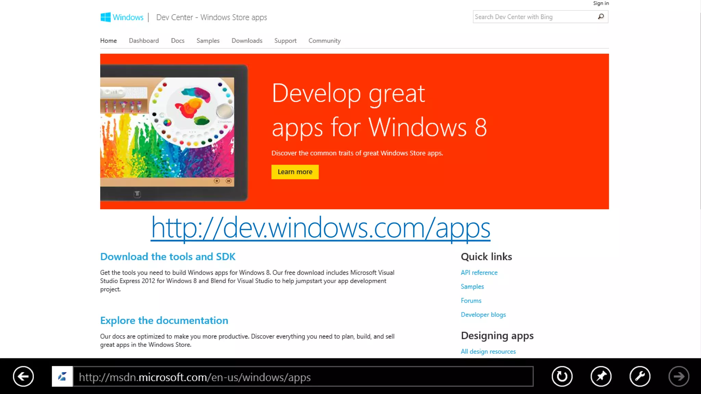This screenshot has width=701, height=394.
Task: Open the Docs tab
Action: [178, 41]
